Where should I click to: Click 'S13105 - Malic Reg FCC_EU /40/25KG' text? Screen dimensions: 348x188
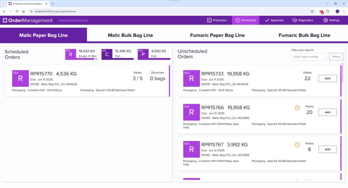pyautogui.click(x=225, y=118)
